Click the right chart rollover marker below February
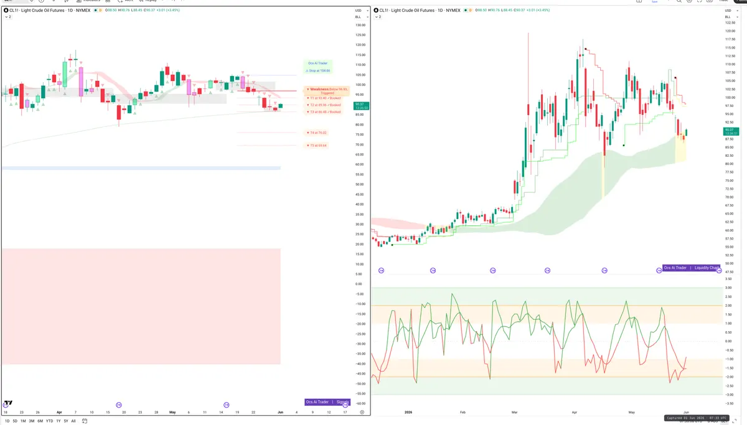 pyautogui.click(x=492, y=270)
